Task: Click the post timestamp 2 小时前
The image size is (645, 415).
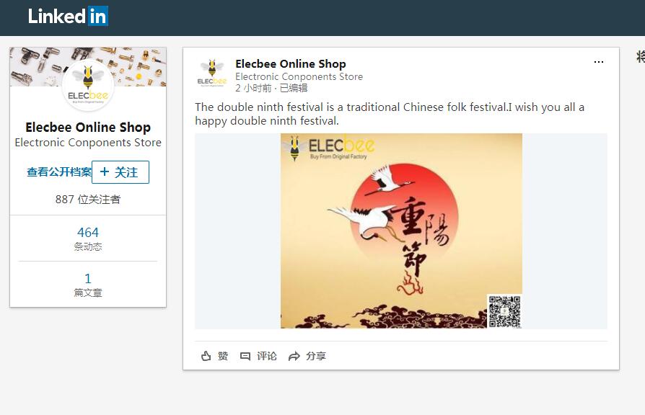Action: 253,88
